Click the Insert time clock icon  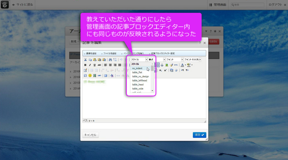pyautogui.click(x=176, y=70)
